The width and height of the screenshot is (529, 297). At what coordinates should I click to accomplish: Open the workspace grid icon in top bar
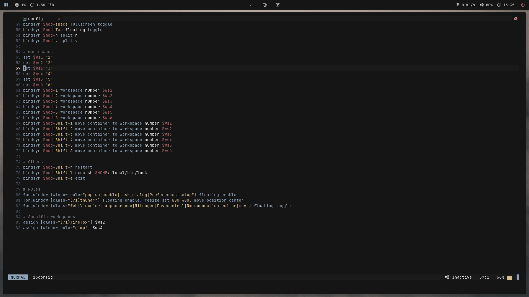(x=6, y=5)
